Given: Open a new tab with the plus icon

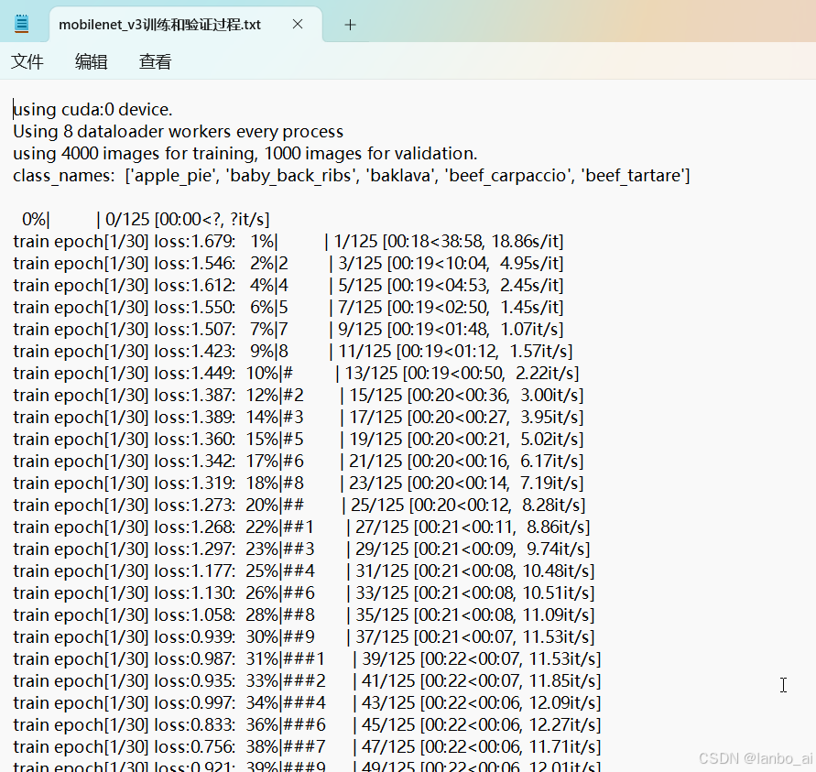Looking at the screenshot, I should (349, 25).
